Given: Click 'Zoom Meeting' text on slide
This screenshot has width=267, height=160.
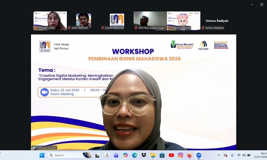Looking at the screenshot, I should [x=62, y=94].
